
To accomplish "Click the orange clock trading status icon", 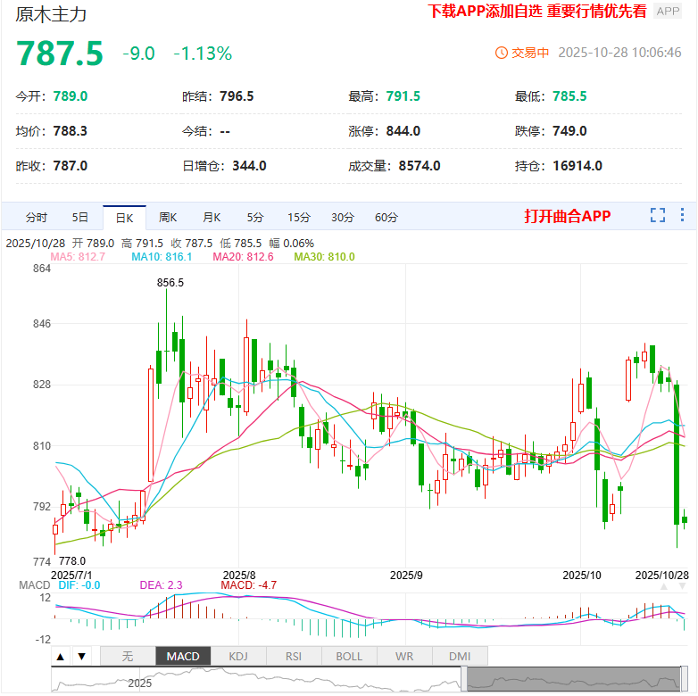I will 501,53.
